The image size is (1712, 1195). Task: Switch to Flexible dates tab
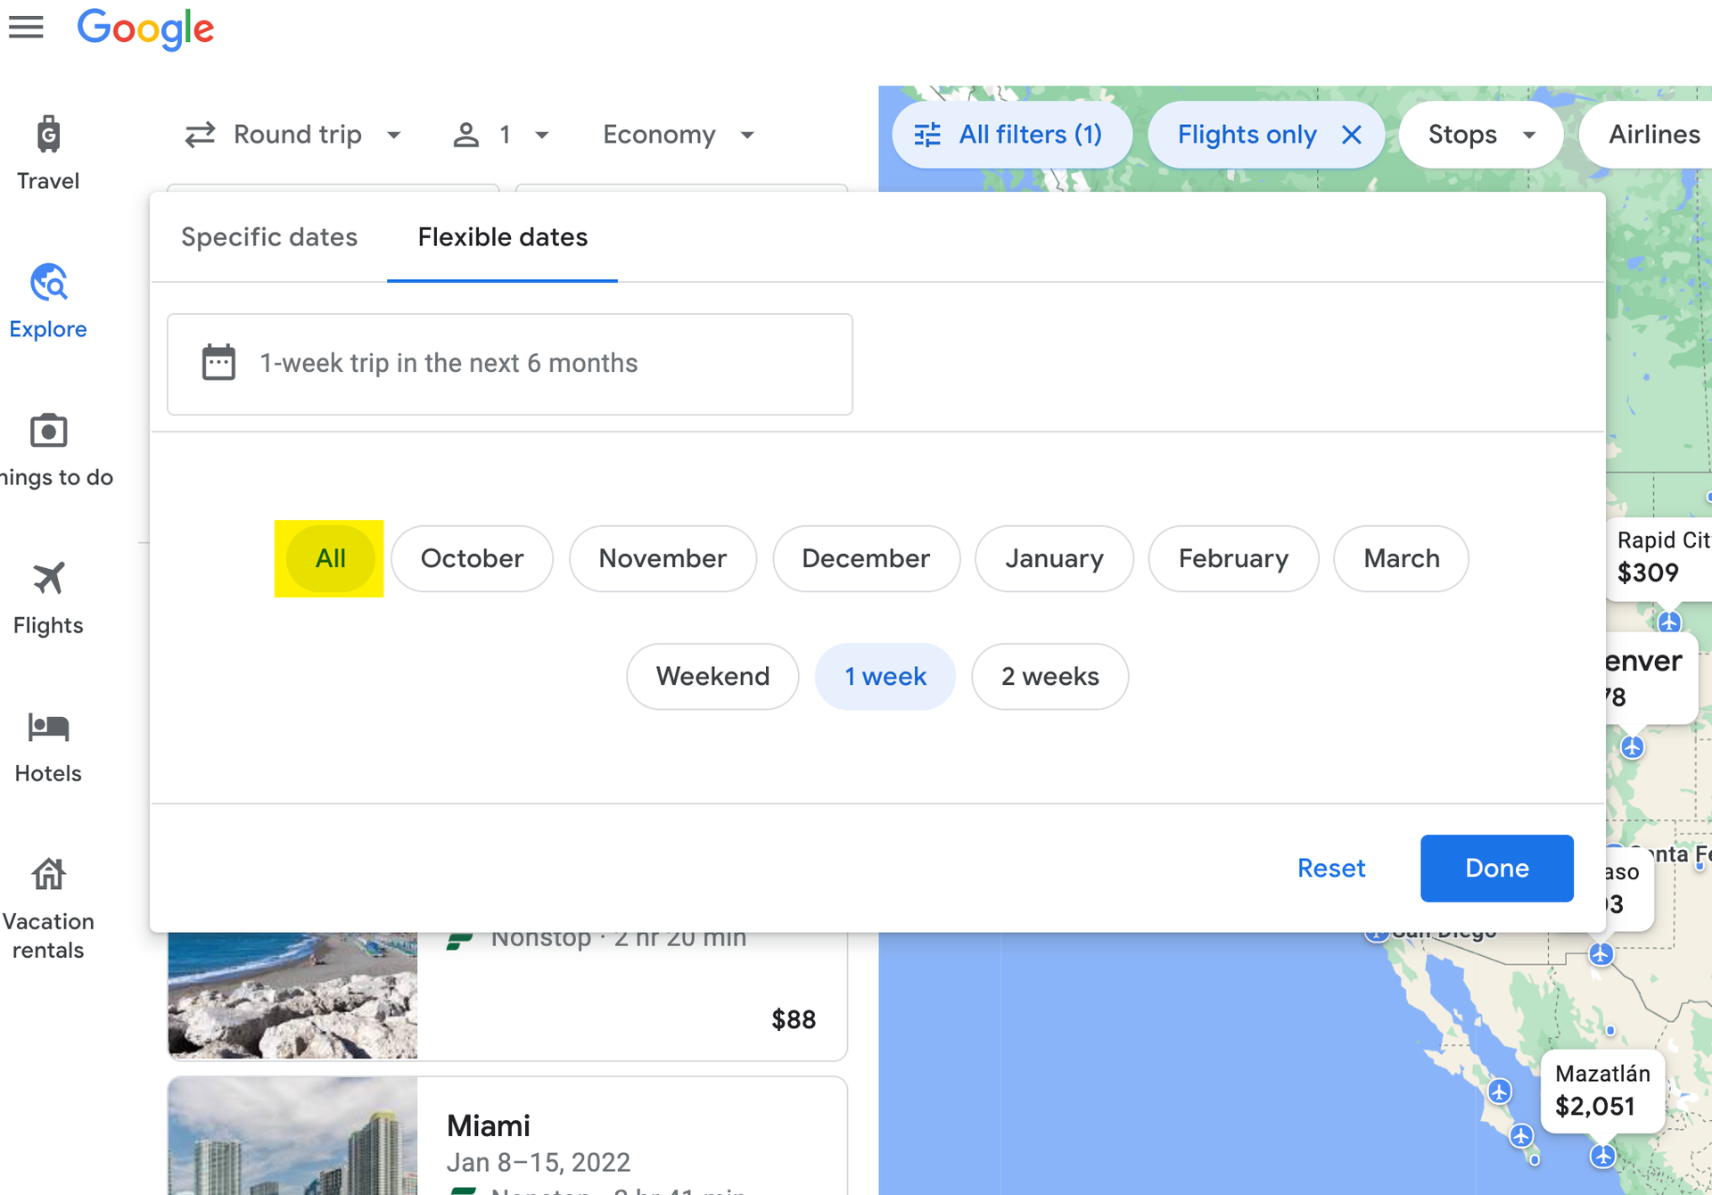(502, 237)
